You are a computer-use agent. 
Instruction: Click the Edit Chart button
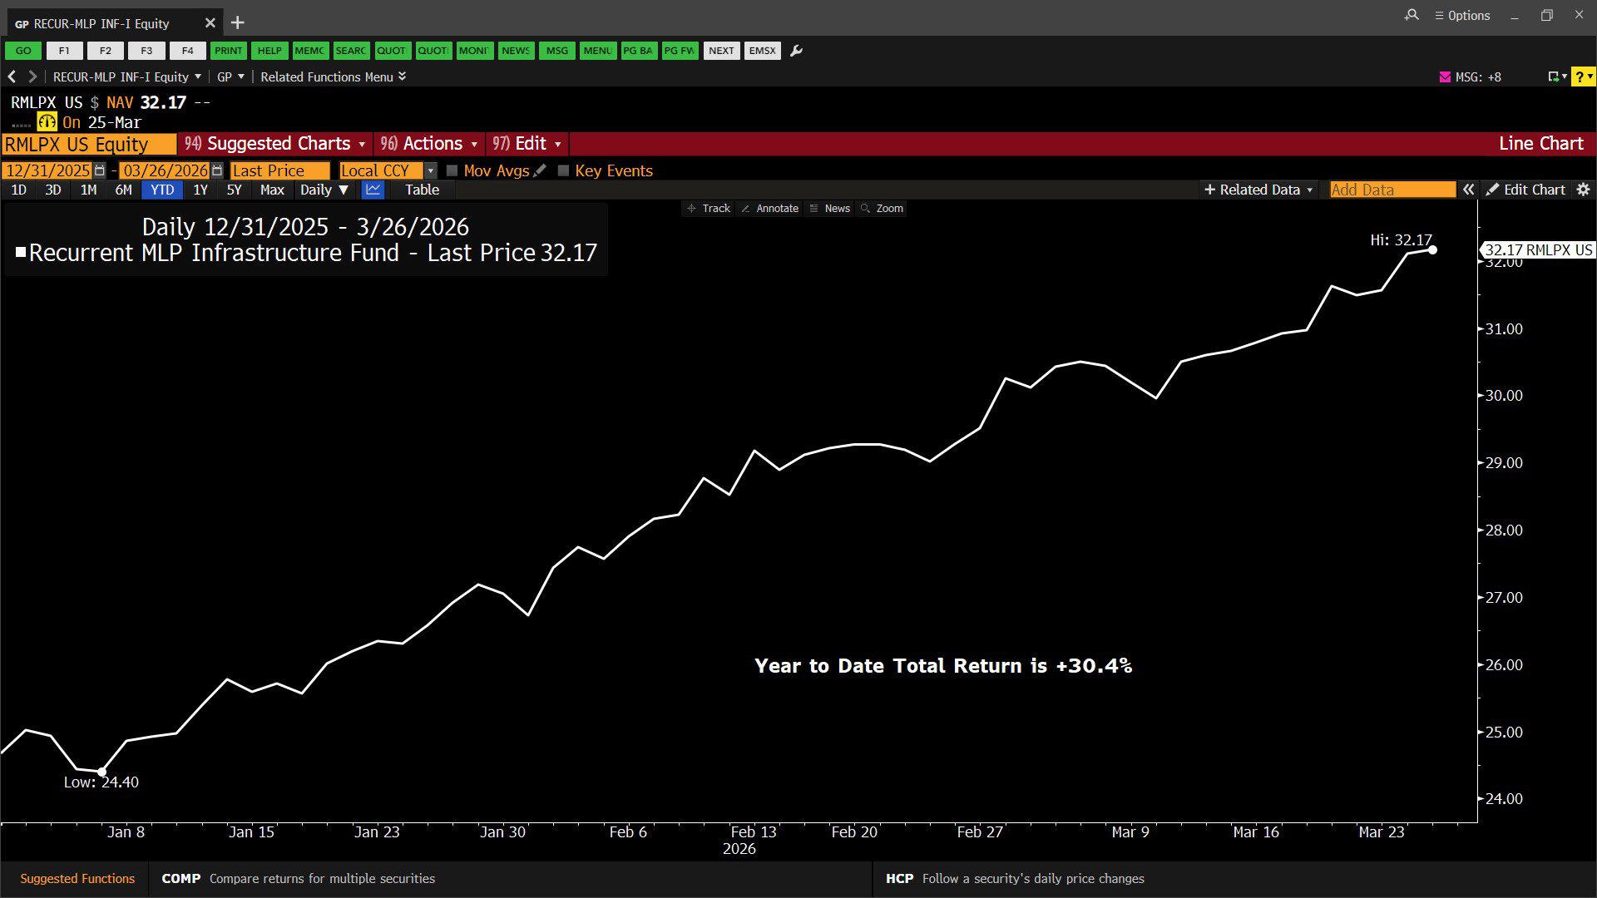click(1525, 190)
